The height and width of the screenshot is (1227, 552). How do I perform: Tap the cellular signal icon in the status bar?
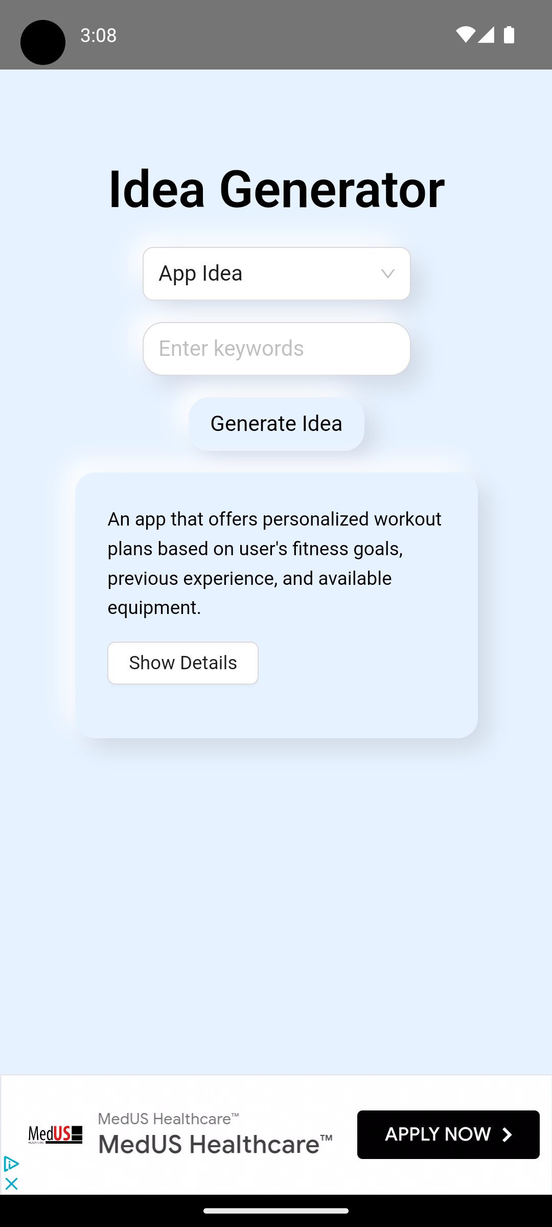pos(487,35)
